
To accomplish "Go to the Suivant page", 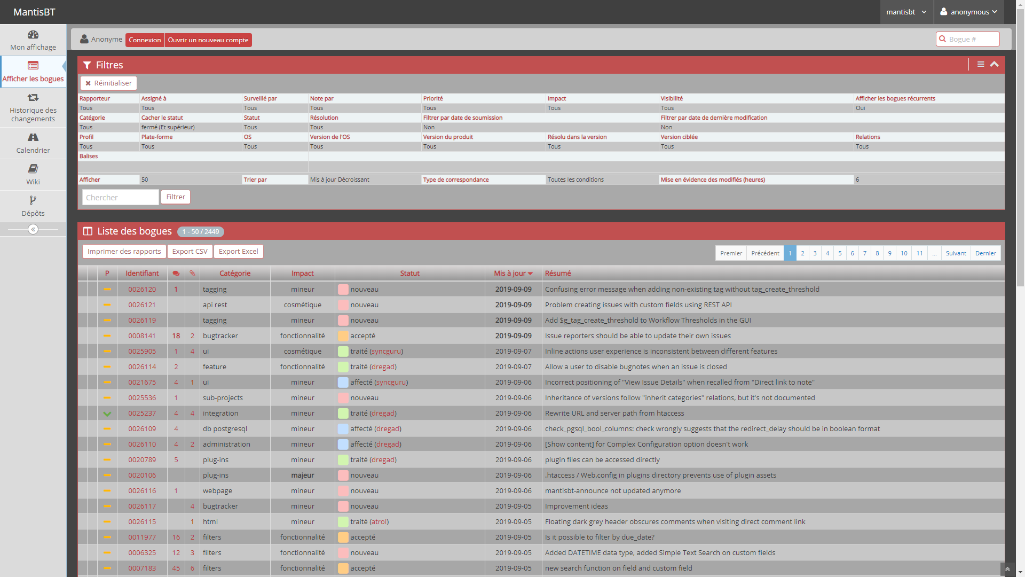I will [x=956, y=253].
